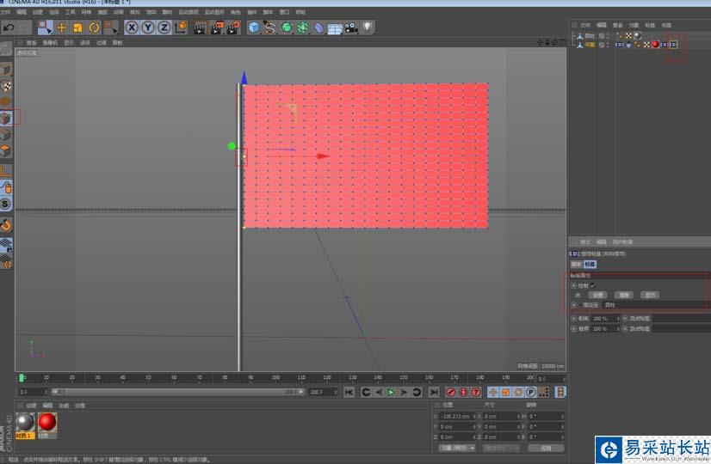The height and width of the screenshot is (464, 711).
Task: Click Go to Start playback button
Action: pyautogui.click(x=349, y=393)
